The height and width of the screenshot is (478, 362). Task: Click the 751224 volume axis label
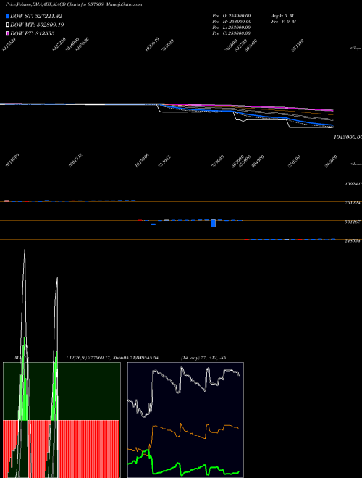point(353,203)
